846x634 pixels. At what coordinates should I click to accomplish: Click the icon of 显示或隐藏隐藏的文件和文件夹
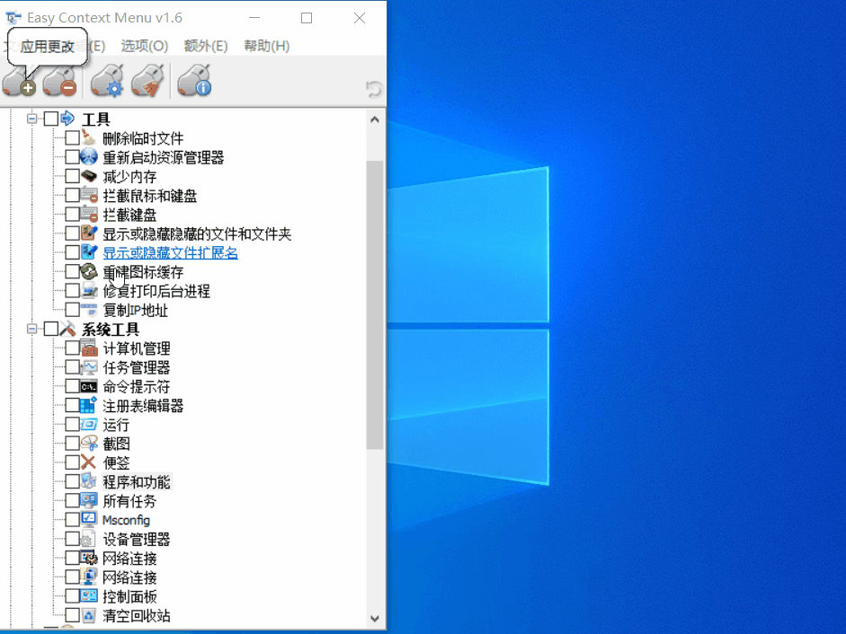coord(89,233)
